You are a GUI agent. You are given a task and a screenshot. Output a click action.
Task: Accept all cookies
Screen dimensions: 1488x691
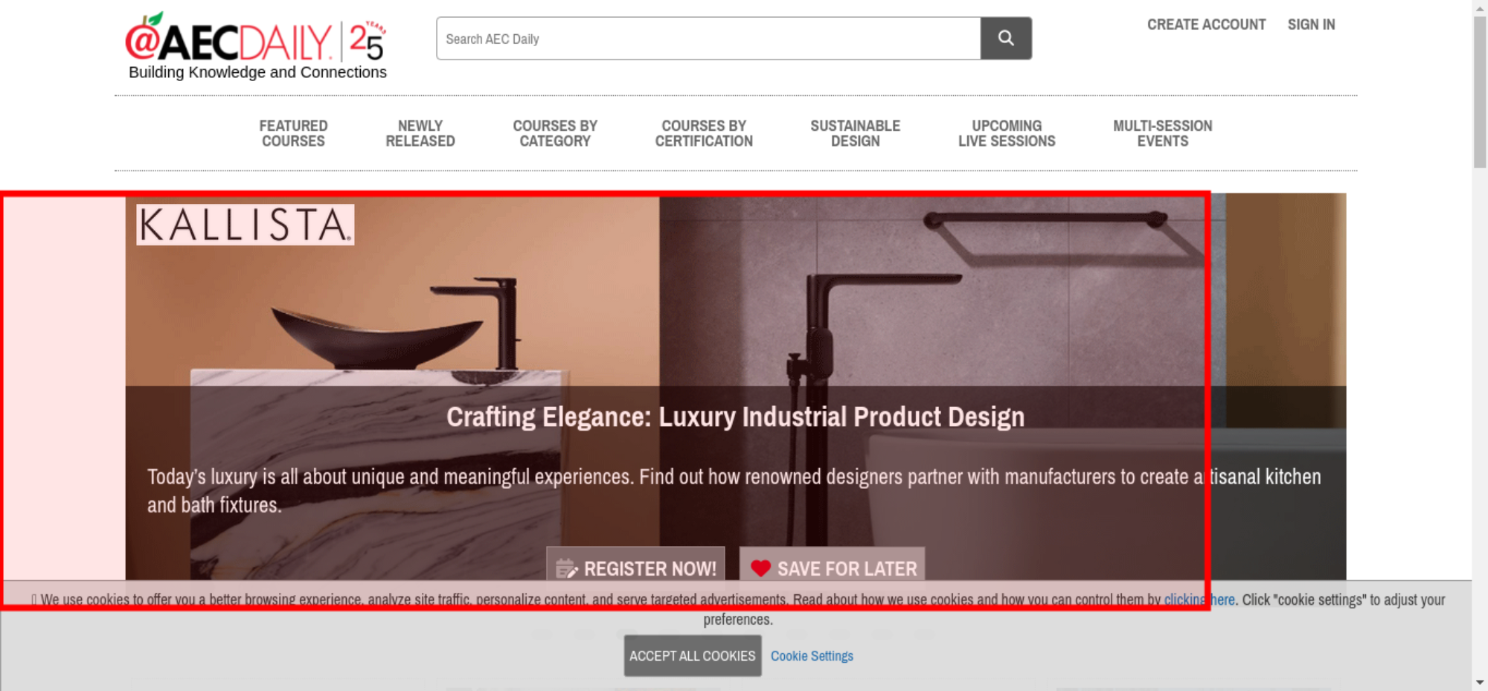[693, 656]
